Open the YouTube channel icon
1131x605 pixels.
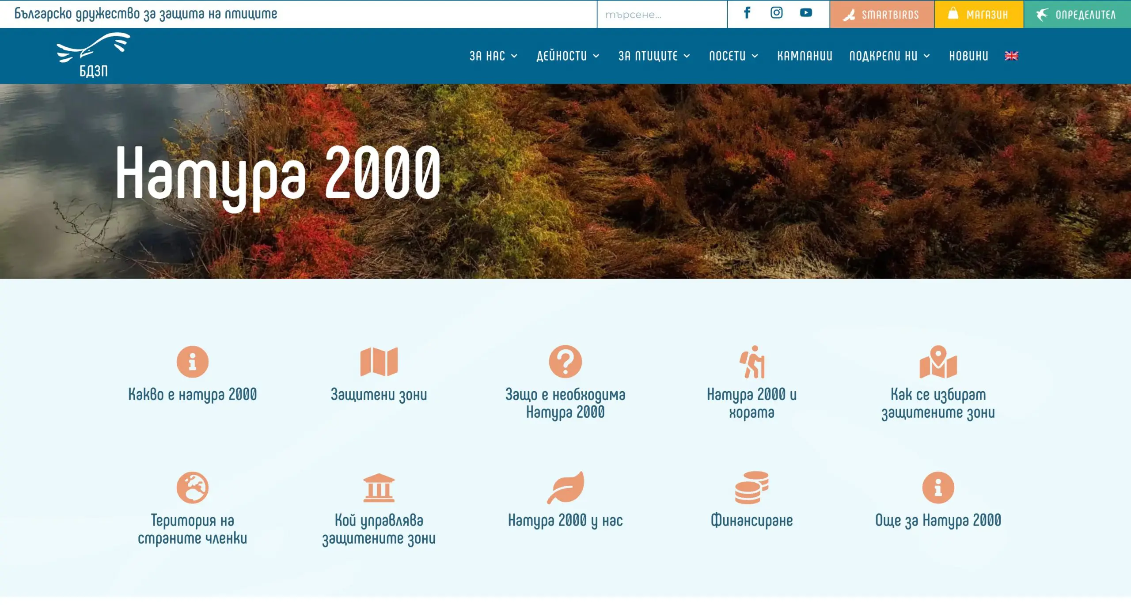point(806,13)
